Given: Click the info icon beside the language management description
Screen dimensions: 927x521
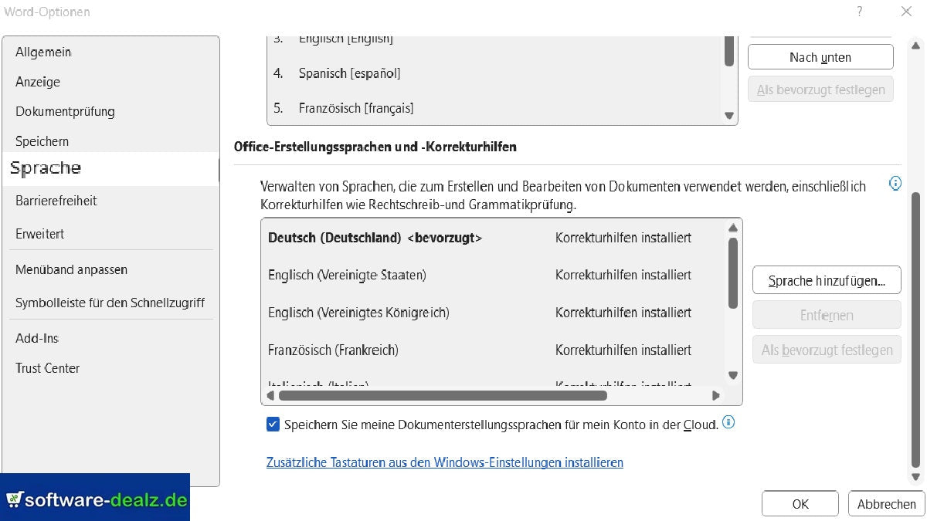Looking at the screenshot, I should point(895,183).
